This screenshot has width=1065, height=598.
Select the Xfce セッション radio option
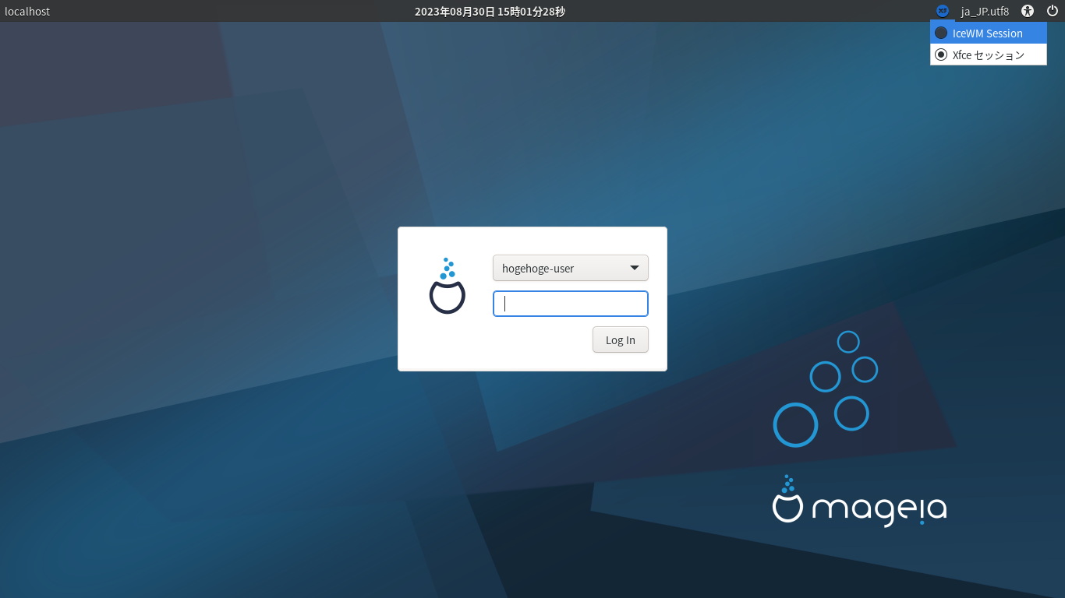(989, 55)
